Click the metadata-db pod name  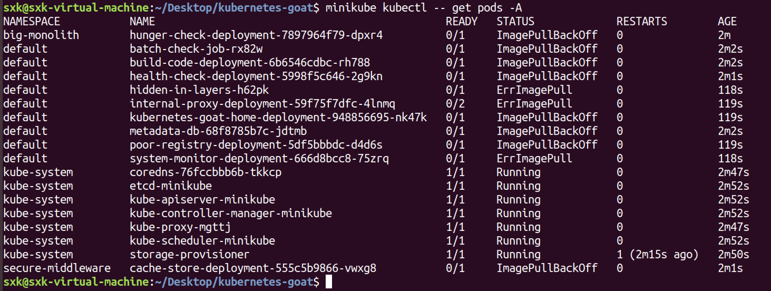click(x=218, y=131)
